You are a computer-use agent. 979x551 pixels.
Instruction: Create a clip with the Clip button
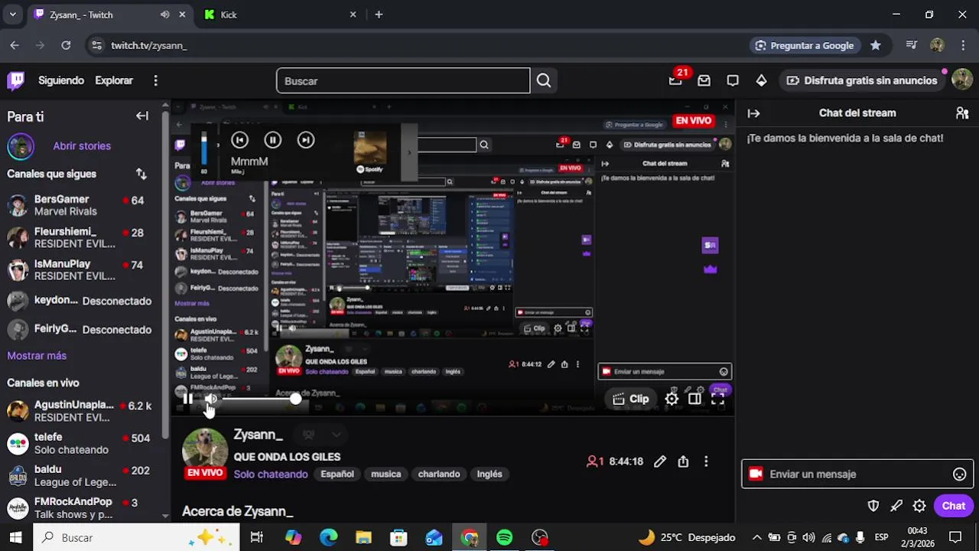pos(631,399)
